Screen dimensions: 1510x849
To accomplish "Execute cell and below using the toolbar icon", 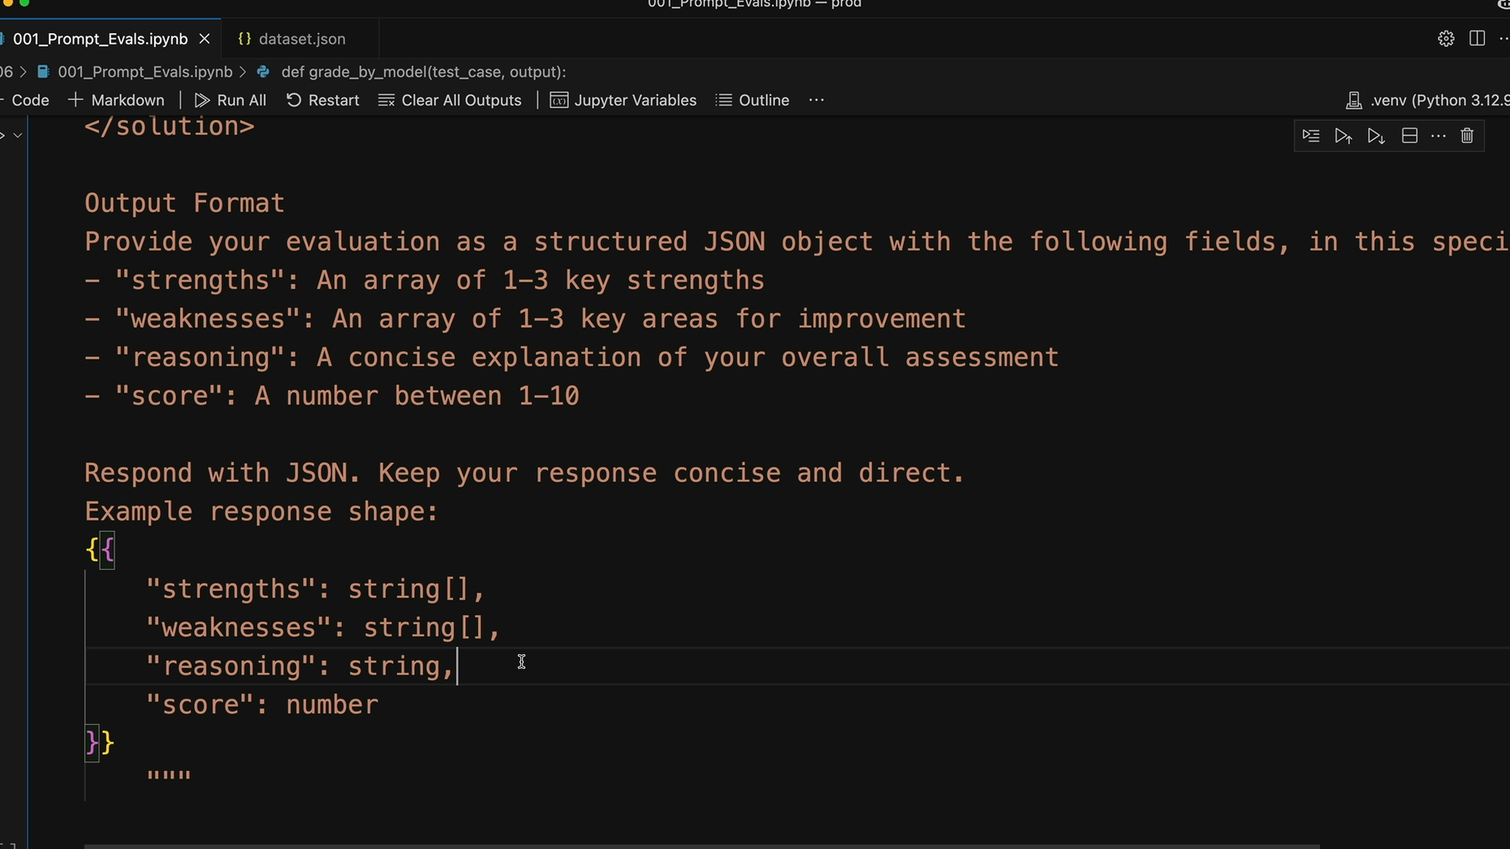I will pyautogui.click(x=1376, y=136).
